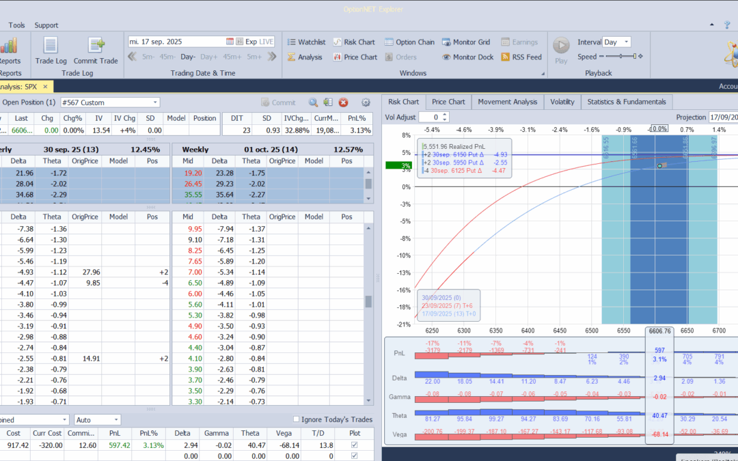The height and width of the screenshot is (461, 738).
Task: Click the Speed slider track
Action: (x=620, y=57)
